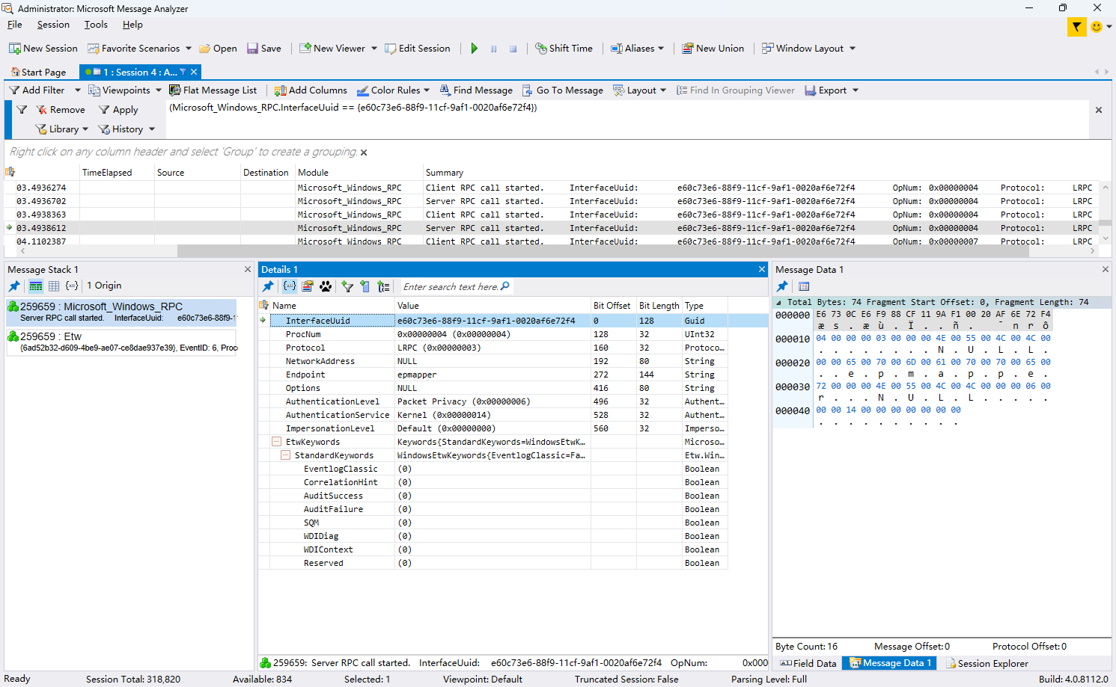Collapse the StandardKeywords node
Screen dimensions: 1116x687
285,455
